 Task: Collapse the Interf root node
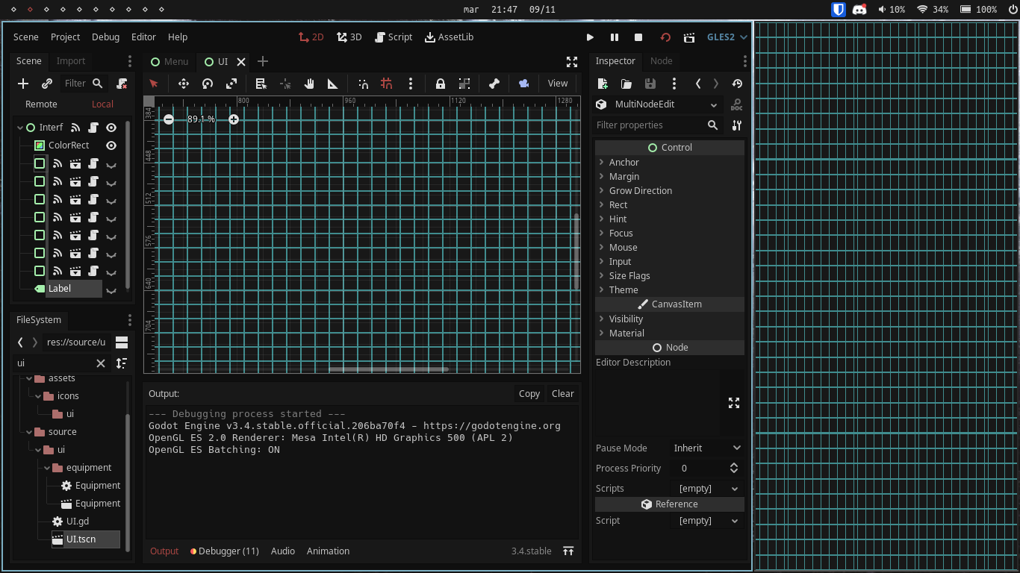point(20,128)
